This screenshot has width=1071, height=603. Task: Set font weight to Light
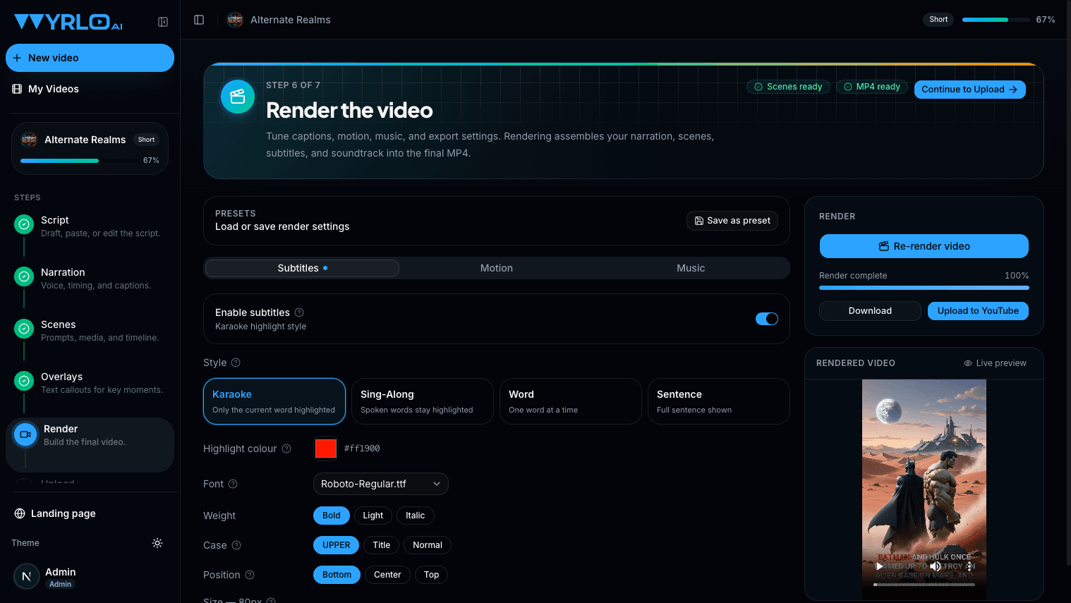coord(373,516)
